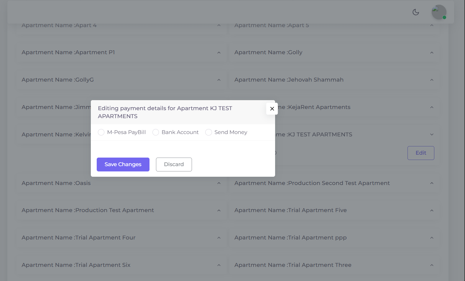Click 'Apartment Name :Trial Apartment ppp' text

[290, 238]
